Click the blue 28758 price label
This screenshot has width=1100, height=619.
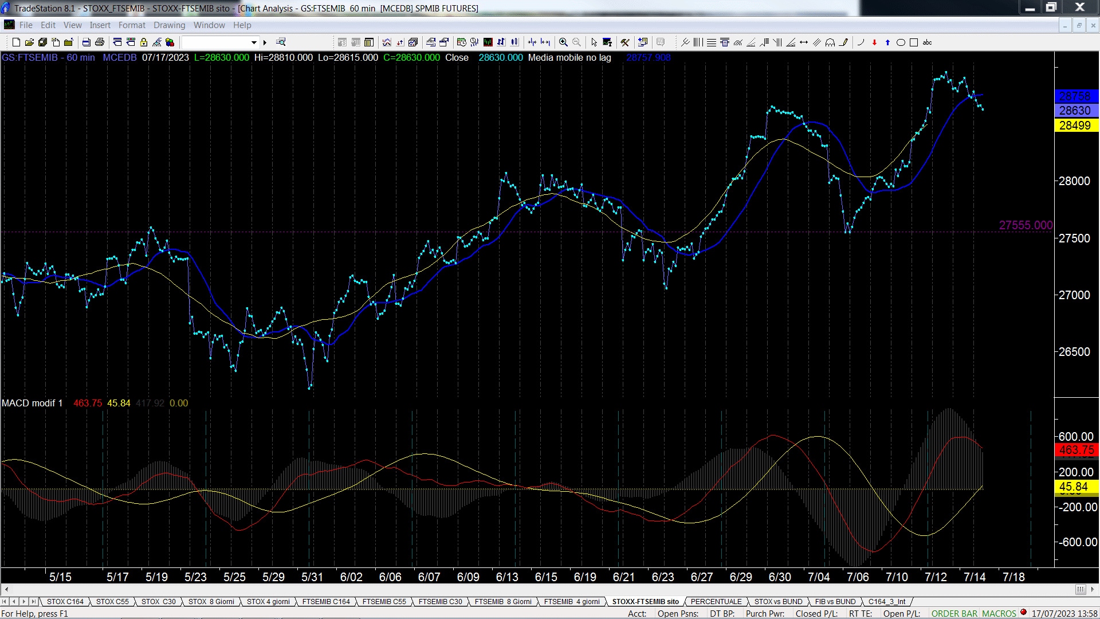(1076, 96)
